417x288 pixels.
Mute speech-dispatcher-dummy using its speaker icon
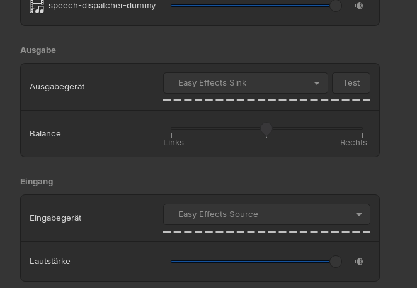coord(359,6)
